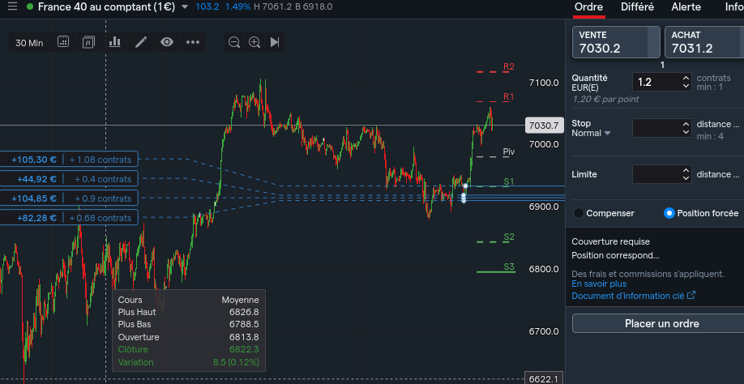Select the +105,30 € position label

(x=69, y=160)
